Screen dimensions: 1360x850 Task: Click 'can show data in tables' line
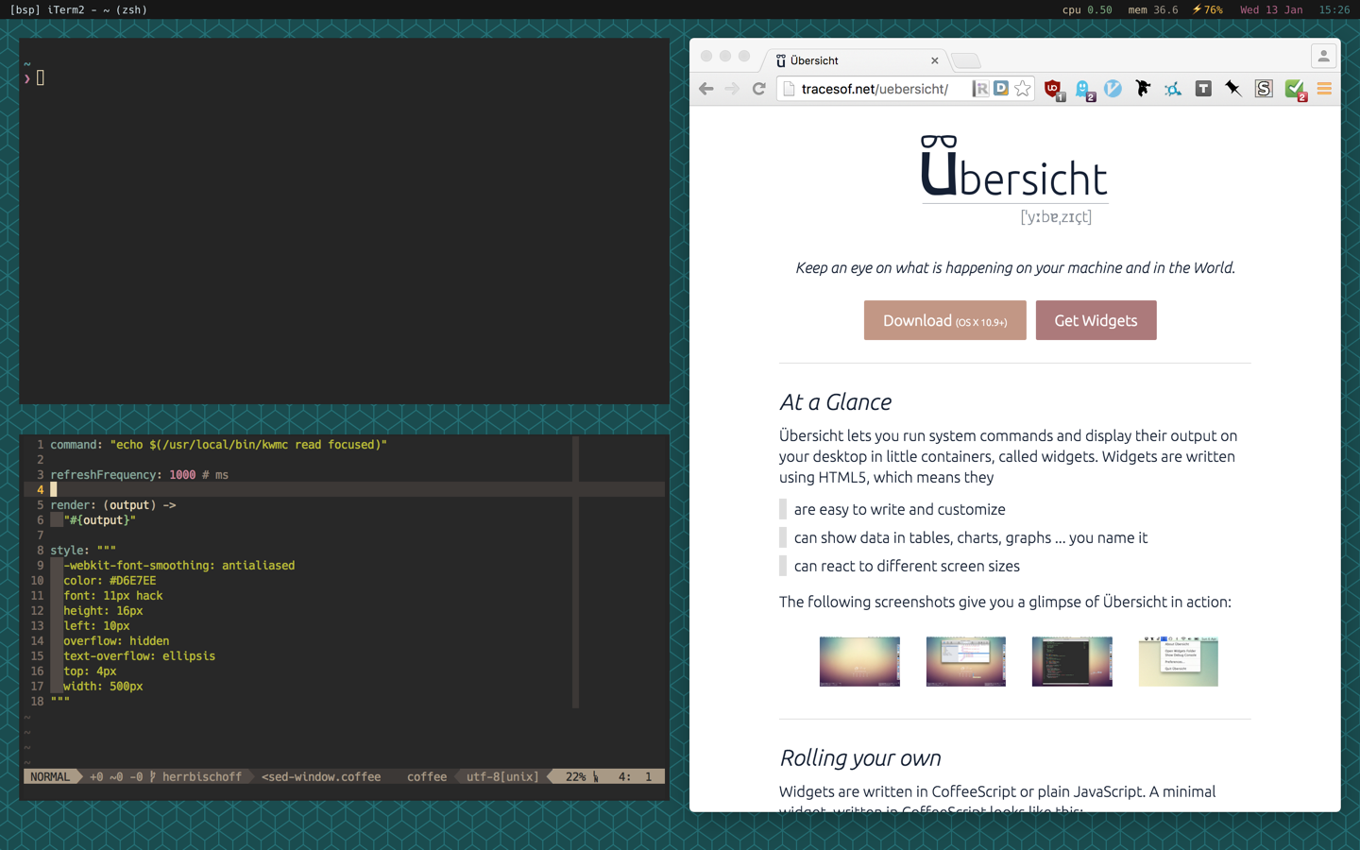tap(971, 537)
